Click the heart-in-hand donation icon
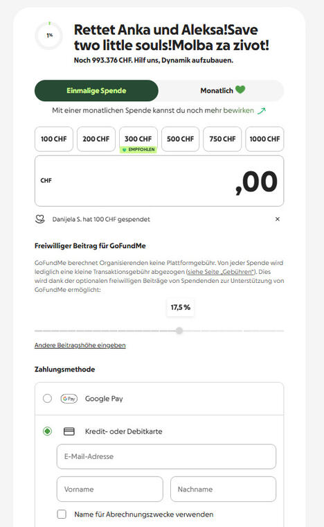The image size is (324, 527). pos(40,219)
